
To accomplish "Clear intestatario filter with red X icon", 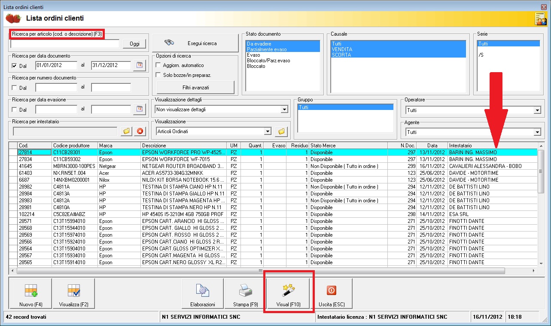I will [140, 131].
